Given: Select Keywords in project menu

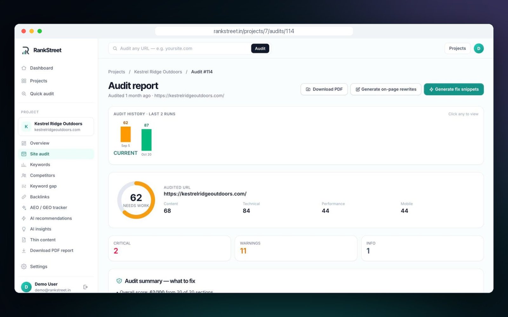Looking at the screenshot, I should pos(56,165).
